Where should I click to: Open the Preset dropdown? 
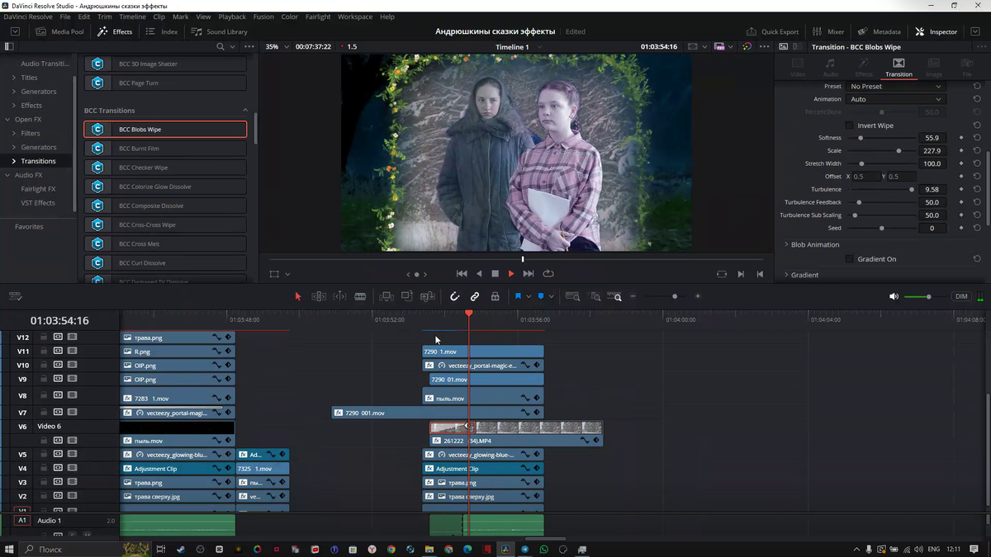(x=895, y=87)
